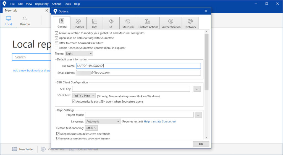Open the Help menu
The height and width of the screenshot is (155, 283).
(x=77, y=4)
